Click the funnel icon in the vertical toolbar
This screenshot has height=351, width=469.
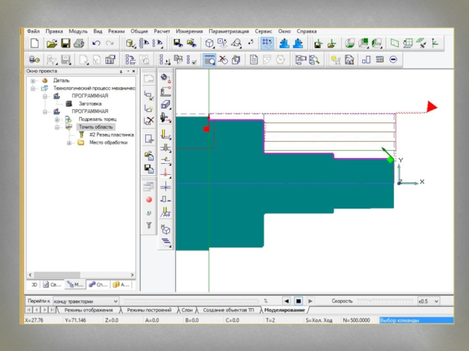149,225
